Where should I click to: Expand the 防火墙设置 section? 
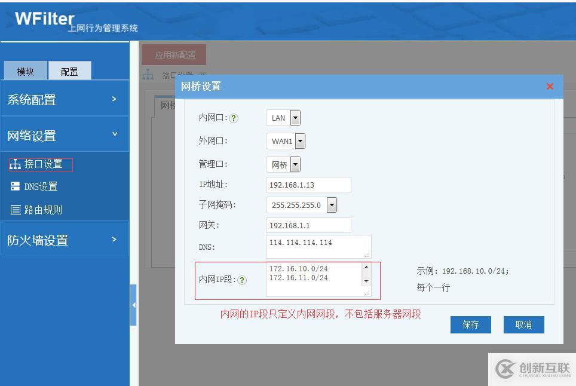65,240
